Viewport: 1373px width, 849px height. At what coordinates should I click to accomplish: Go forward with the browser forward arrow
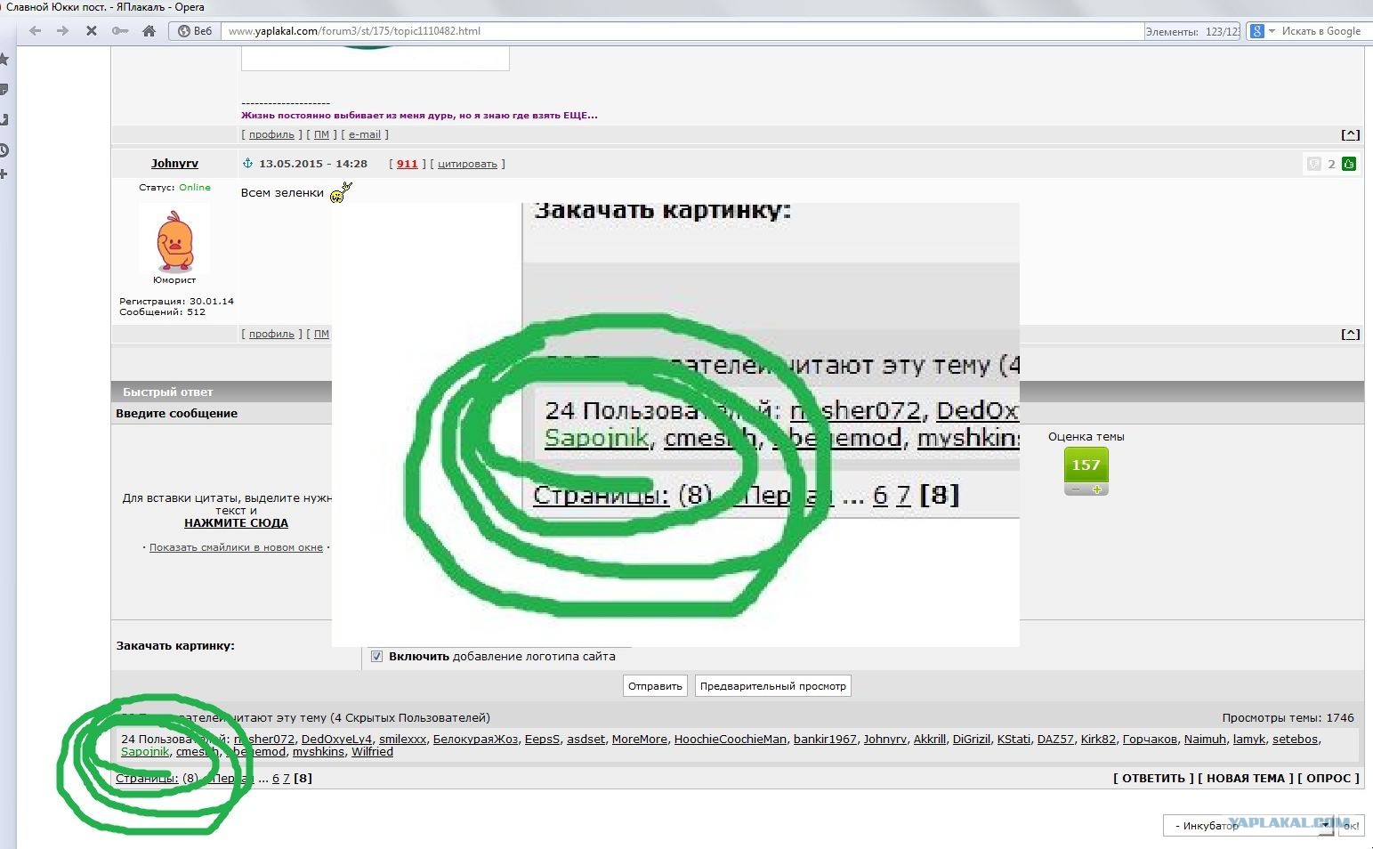point(62,31)
